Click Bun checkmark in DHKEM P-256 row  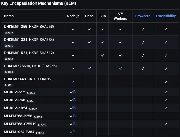tap(102, 29)
